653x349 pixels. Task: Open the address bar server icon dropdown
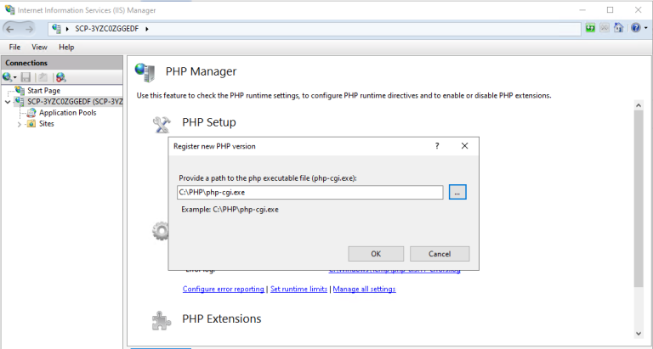(x=67, y=29)
